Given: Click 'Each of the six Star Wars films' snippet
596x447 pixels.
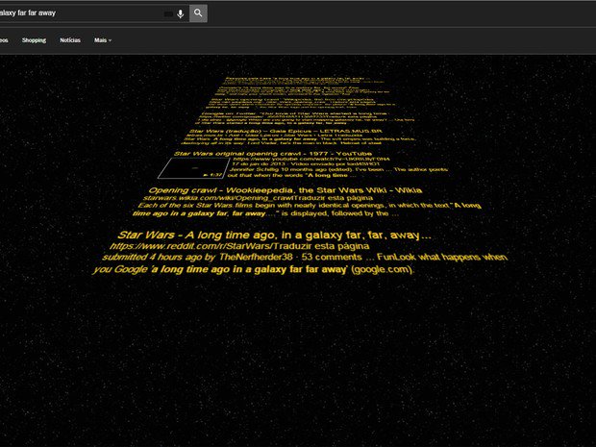Looking at the screenshot, I should point(309,206).
